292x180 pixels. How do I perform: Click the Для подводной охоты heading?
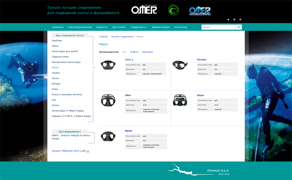(70, 35)
